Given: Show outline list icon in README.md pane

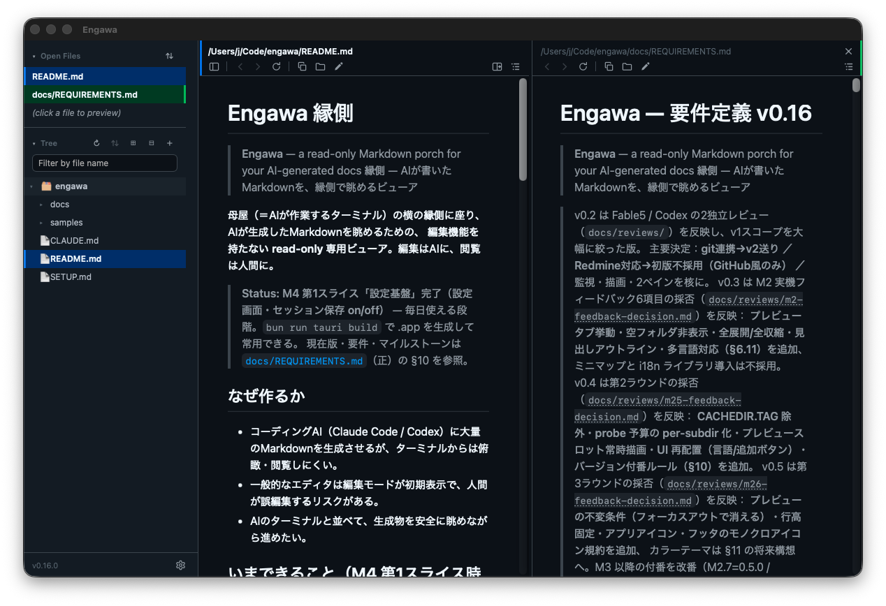Looking at the screenshot, I should pos(516,67).
